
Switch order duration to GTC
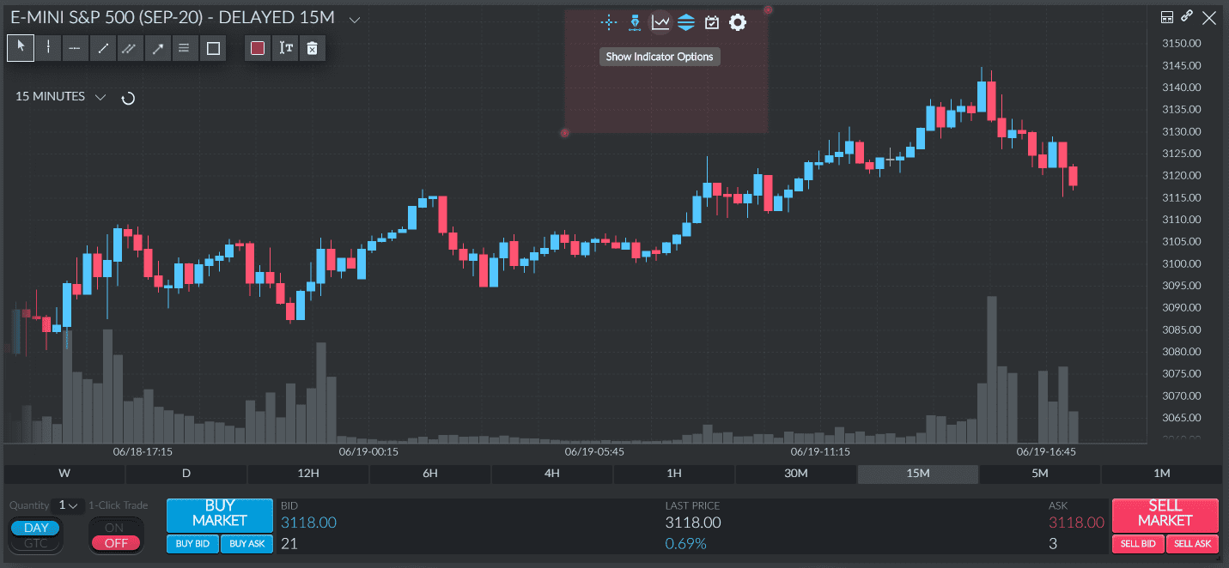(x=35, y=542)
